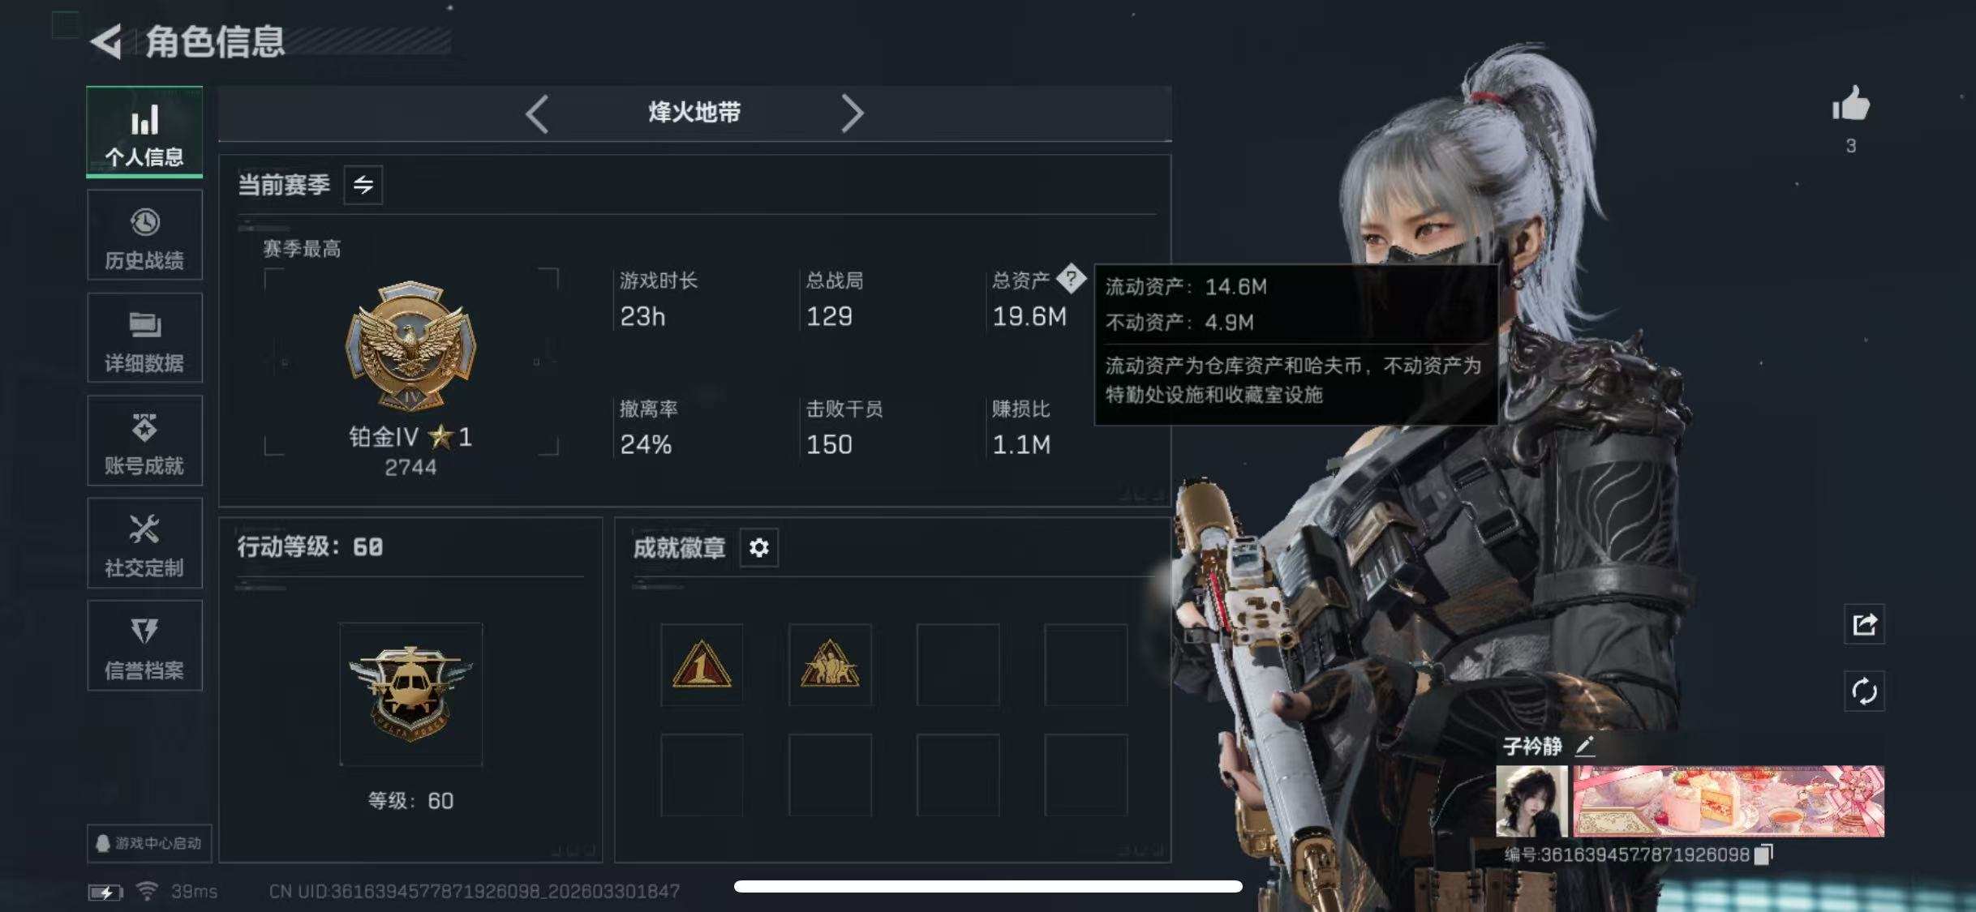Open the 社交定制 sidebar tab
This screenshot has width=1976, height=912.
click(144, 543)
